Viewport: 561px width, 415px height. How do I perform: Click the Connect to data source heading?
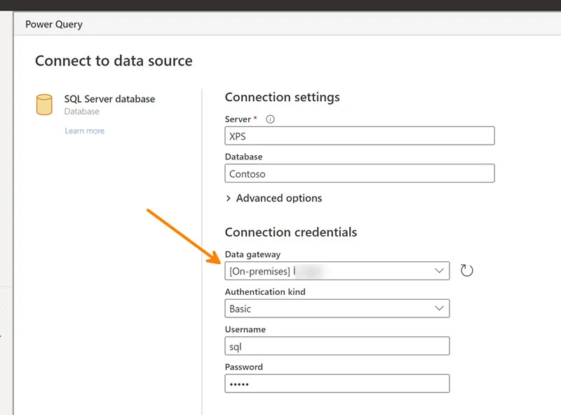pyautogui.click(x=114, y=61)
